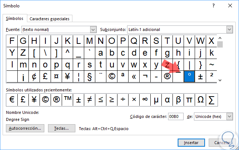The height and width of the screenshot is (150, 239).
Task: Select the not-equal sign in recently used
Action: coord(89,99)
